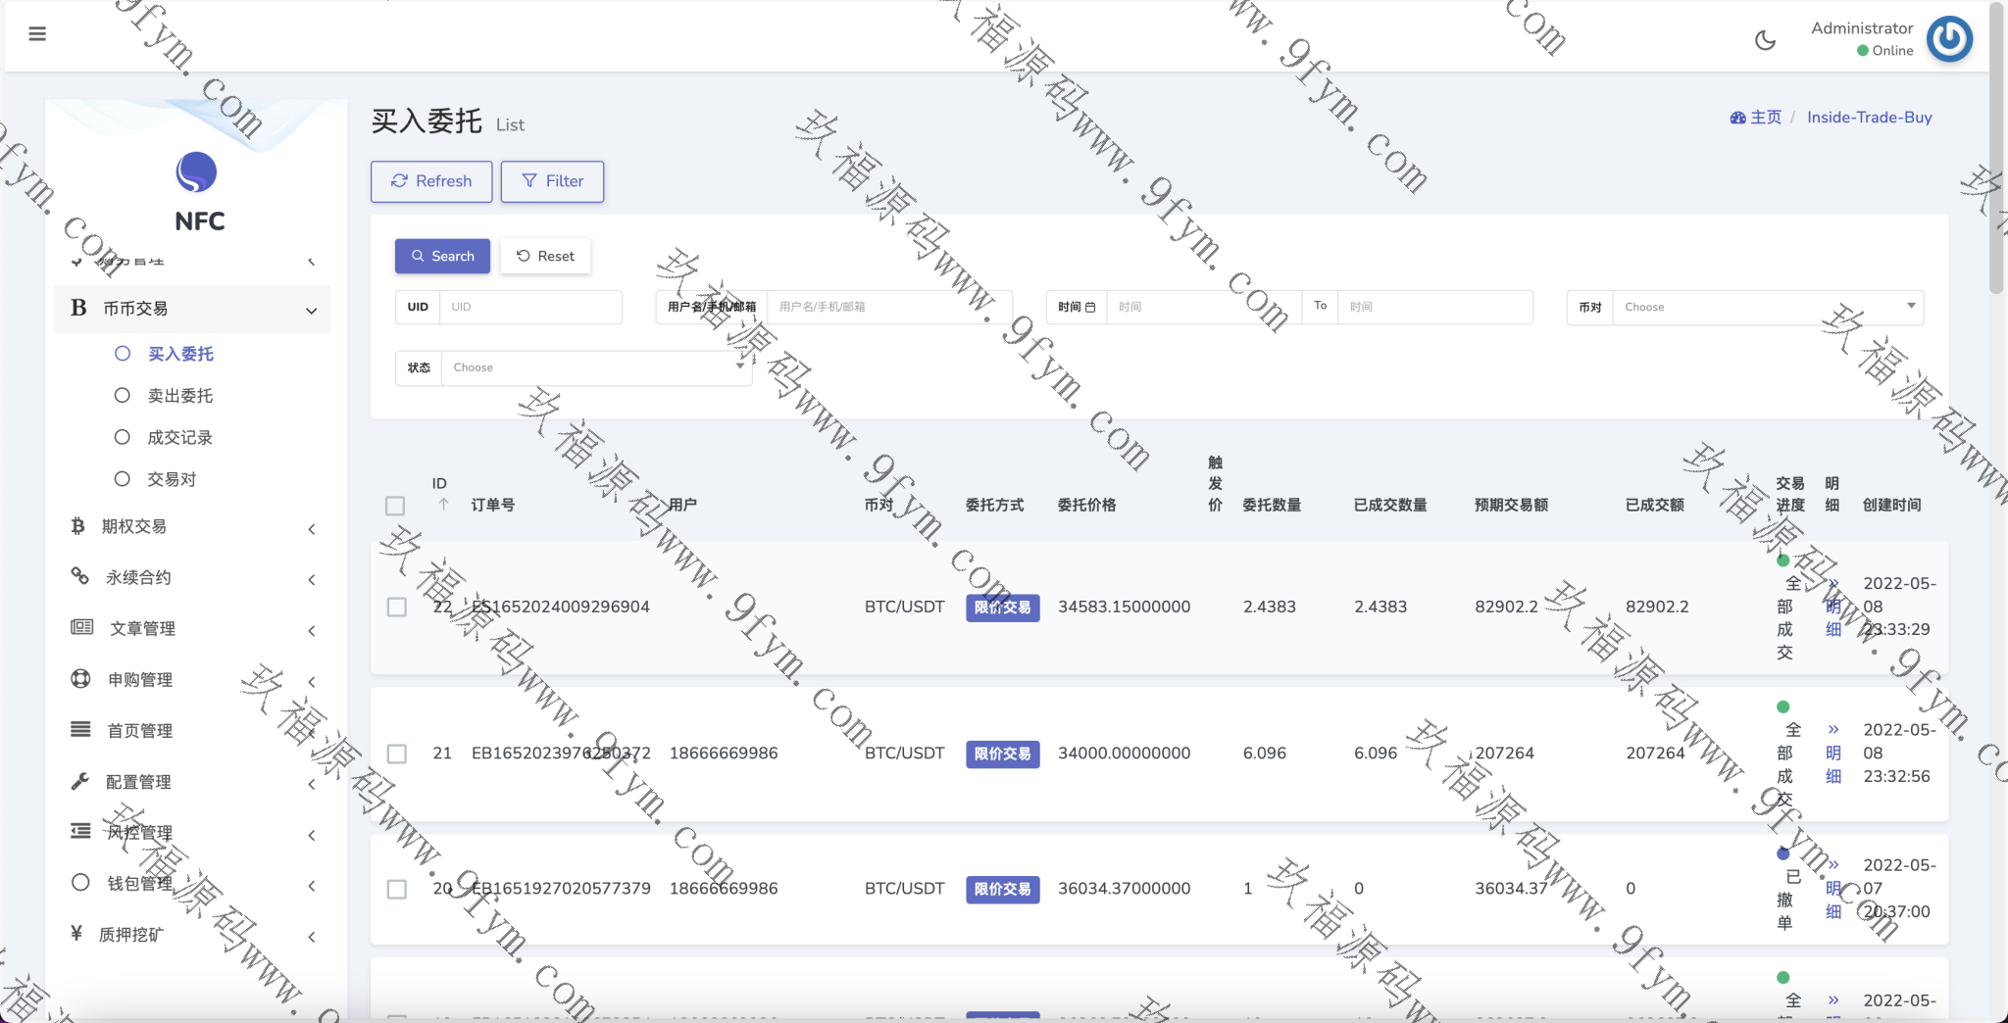Screen dimensions: 2008x1023
Task: Click the blue Search button
Action: click(x=442, y=257)
